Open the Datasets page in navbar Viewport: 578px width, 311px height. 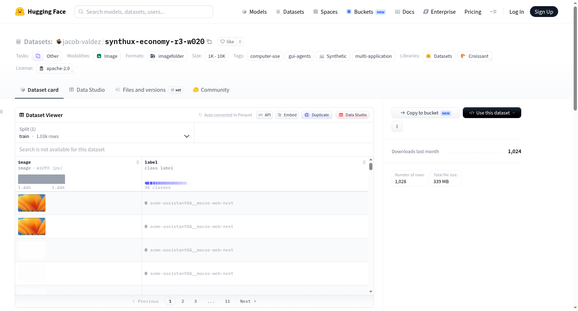[x=290, y=12]
